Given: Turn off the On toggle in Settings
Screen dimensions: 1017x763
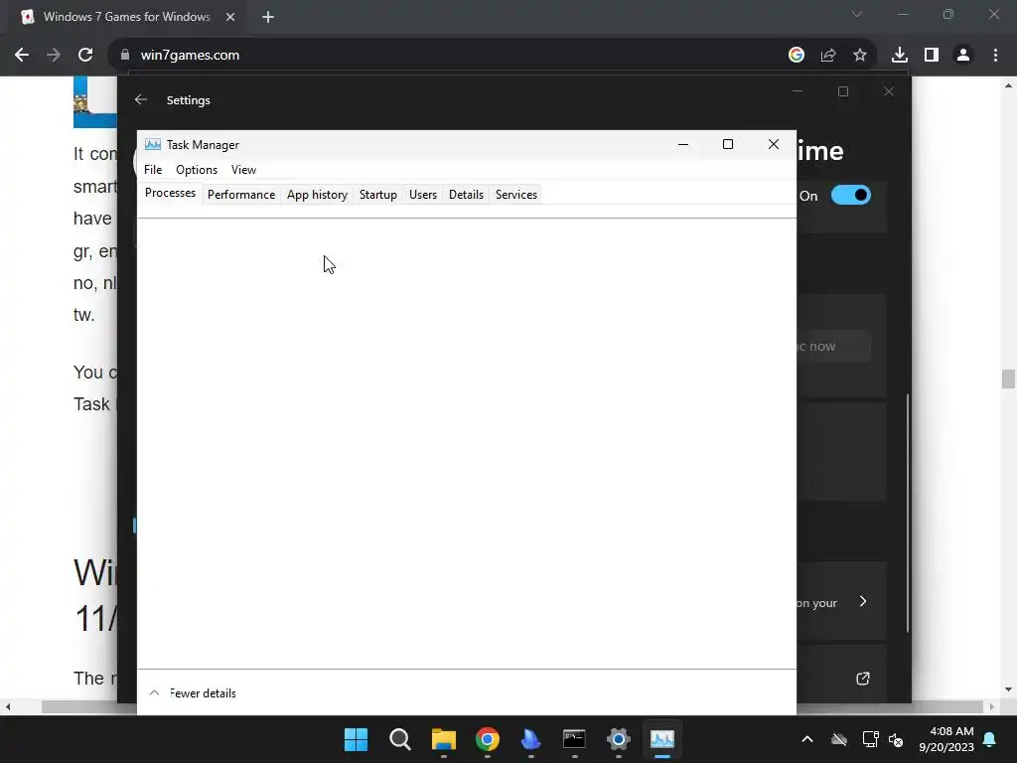Looking at the screenshot, I should 851,196.
